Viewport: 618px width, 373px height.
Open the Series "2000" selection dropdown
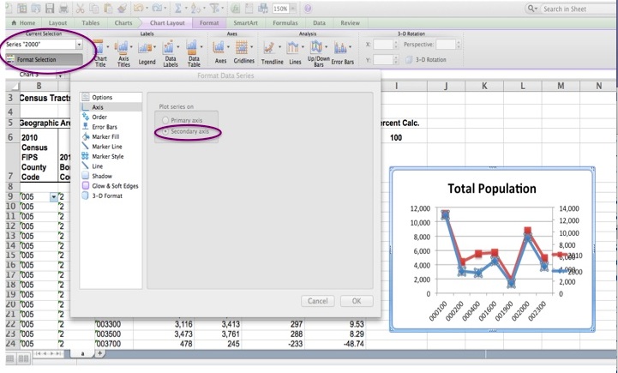(x=79, y=45)
